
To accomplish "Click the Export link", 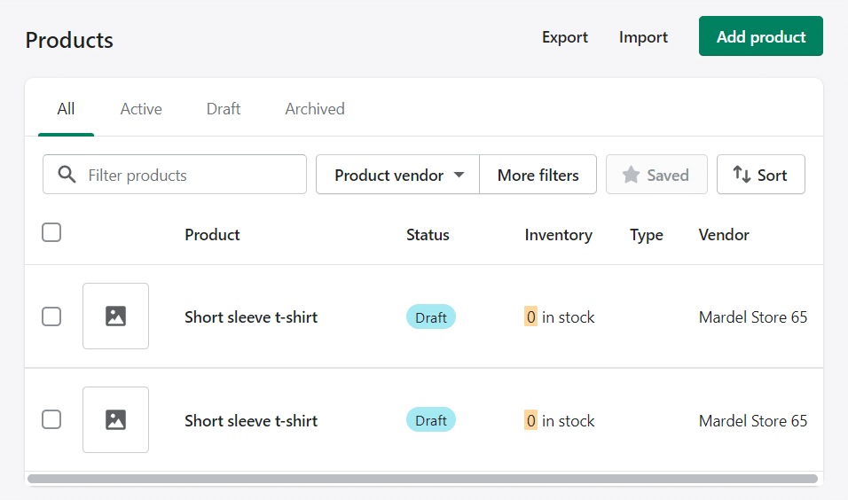I will pos(565,37).
